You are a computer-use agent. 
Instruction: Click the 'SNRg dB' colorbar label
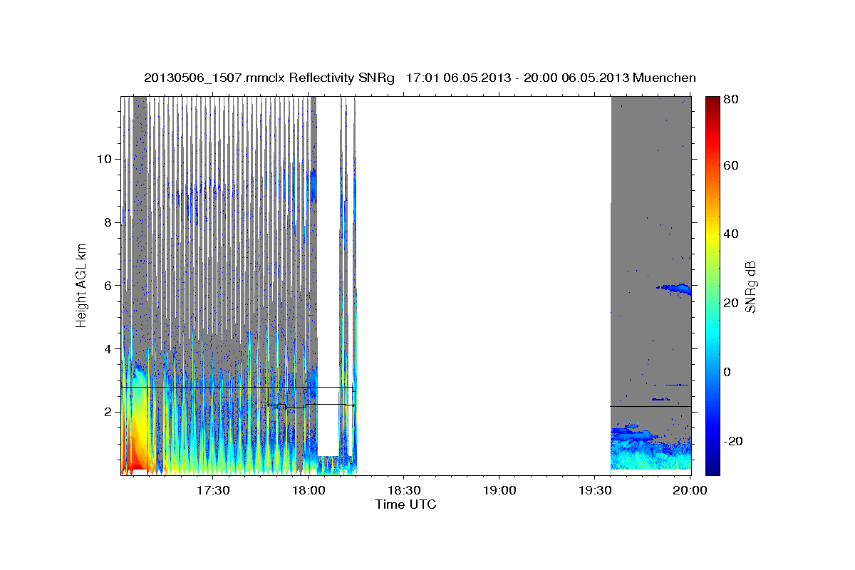[750, 286]
